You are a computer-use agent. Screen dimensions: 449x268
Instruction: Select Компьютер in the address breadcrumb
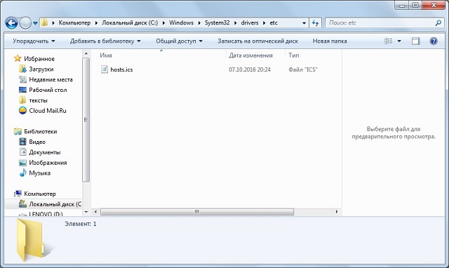(74, 22)
